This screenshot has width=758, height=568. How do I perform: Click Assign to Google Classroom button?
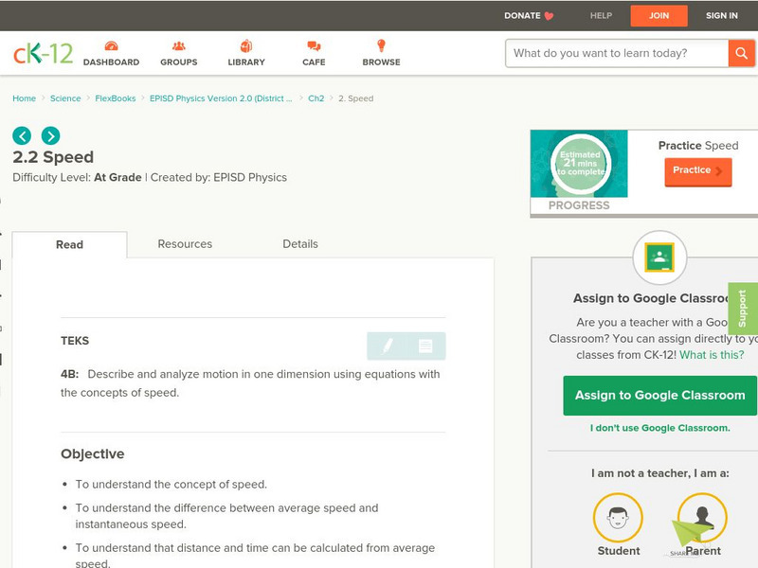tap(659, 395)
